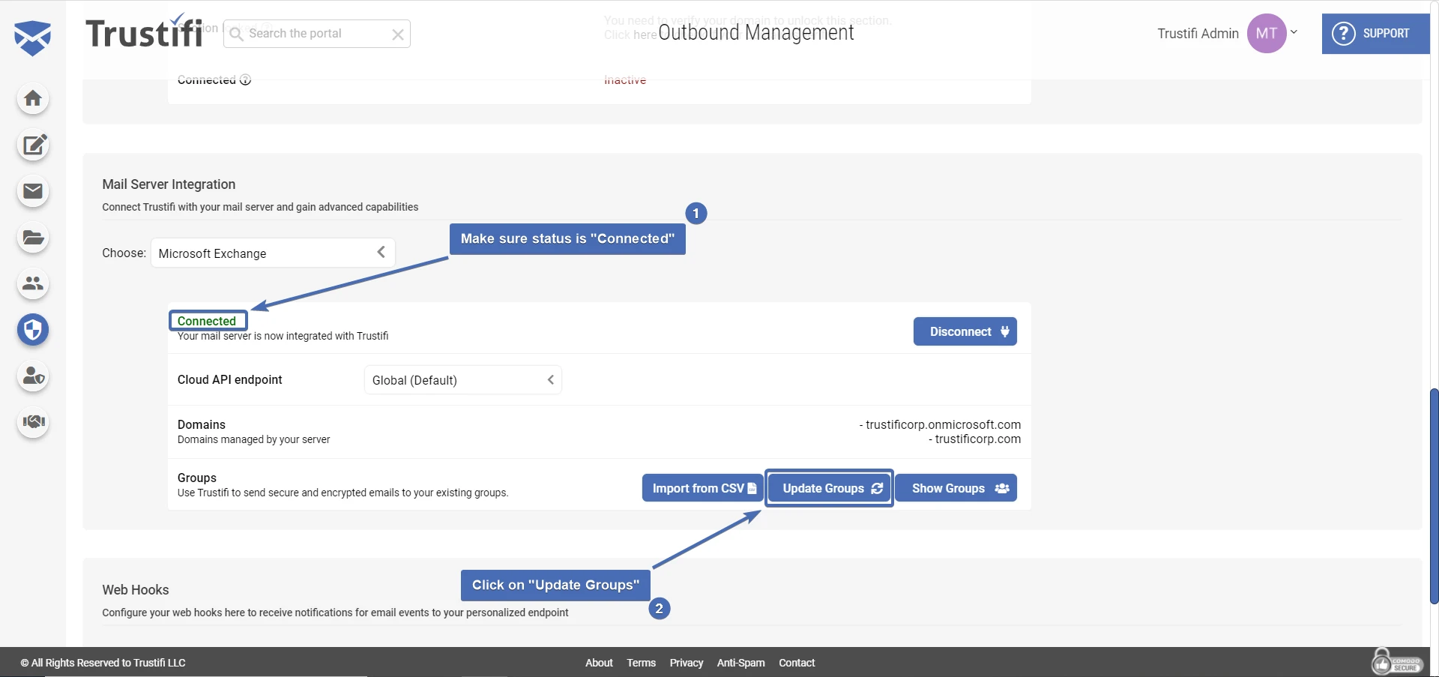Clear the search box with X
This screenshot has height=677, width=1439.
pyautogui.click(x=398, y=34)
